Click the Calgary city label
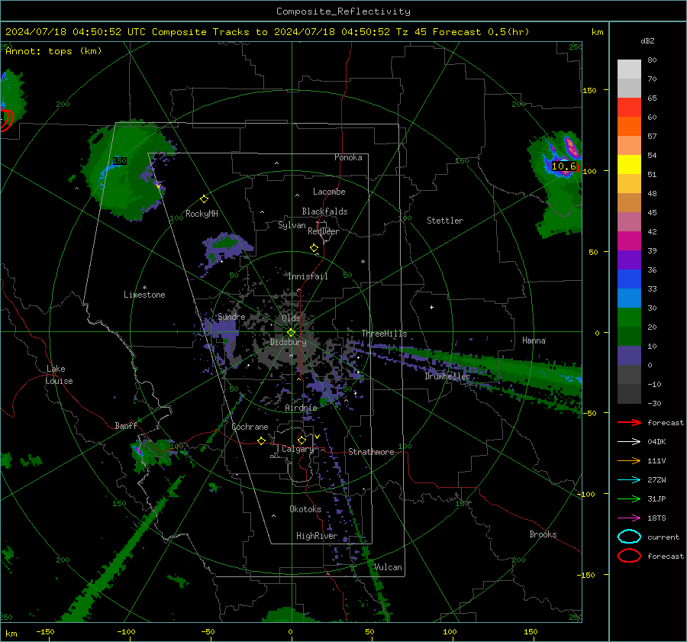Image resolution: width=687 pixels, height=642 pixels. [x=298, y=449]
